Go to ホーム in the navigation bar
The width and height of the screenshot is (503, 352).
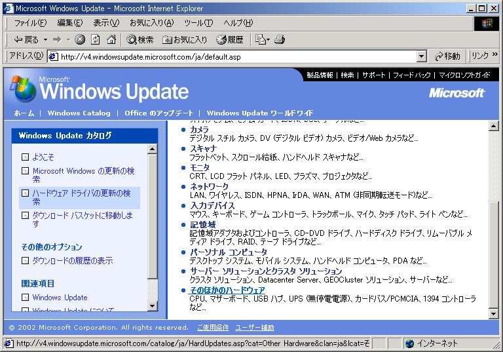(x=24, y=113)
